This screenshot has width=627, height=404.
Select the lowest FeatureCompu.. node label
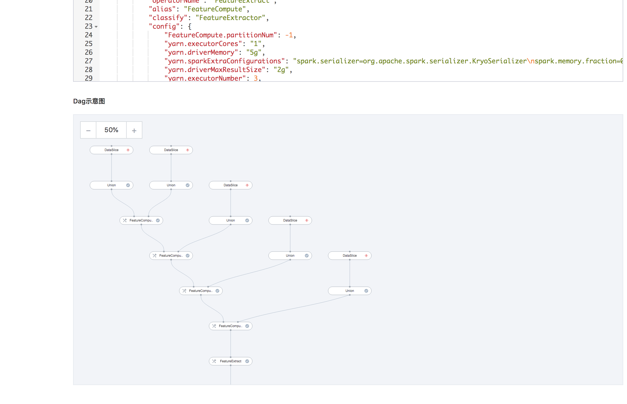click(x=231, y=326)
